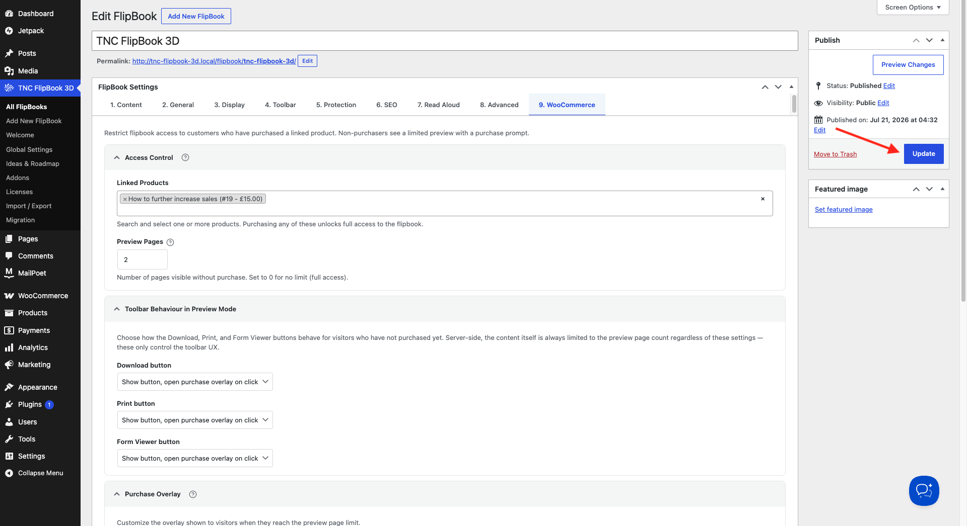This screenshot has height=526, width=967.
Task: Click the Users person icon
Action: point(9,422)
